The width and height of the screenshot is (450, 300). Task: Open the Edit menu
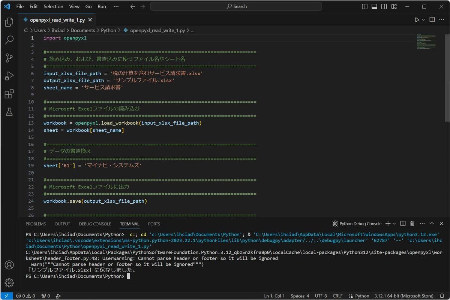pyautogui.click(x=34, y=6)
